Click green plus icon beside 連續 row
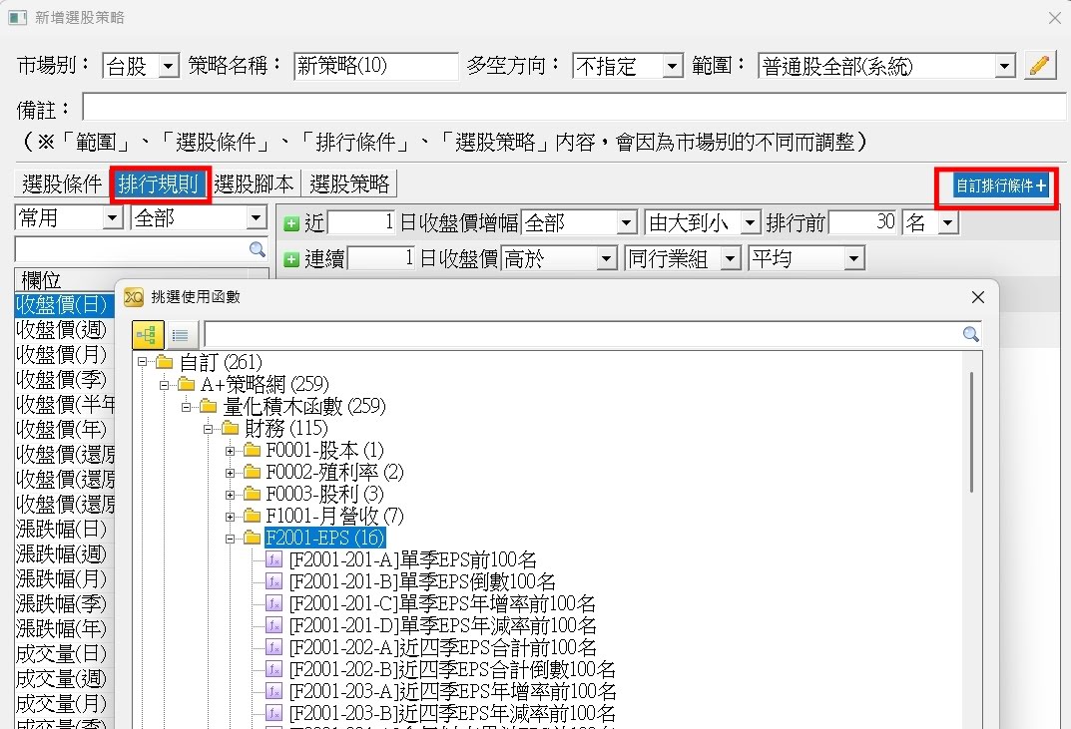Image resolution: width=1071 pixels, height=729 pixels. pyautogui.click(x=291, y=259)
